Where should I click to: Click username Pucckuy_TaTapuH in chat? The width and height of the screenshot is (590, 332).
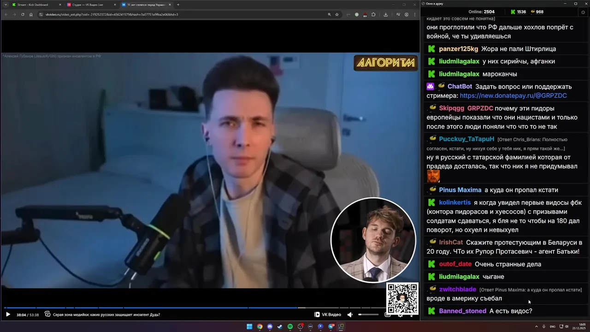point(466,139)
